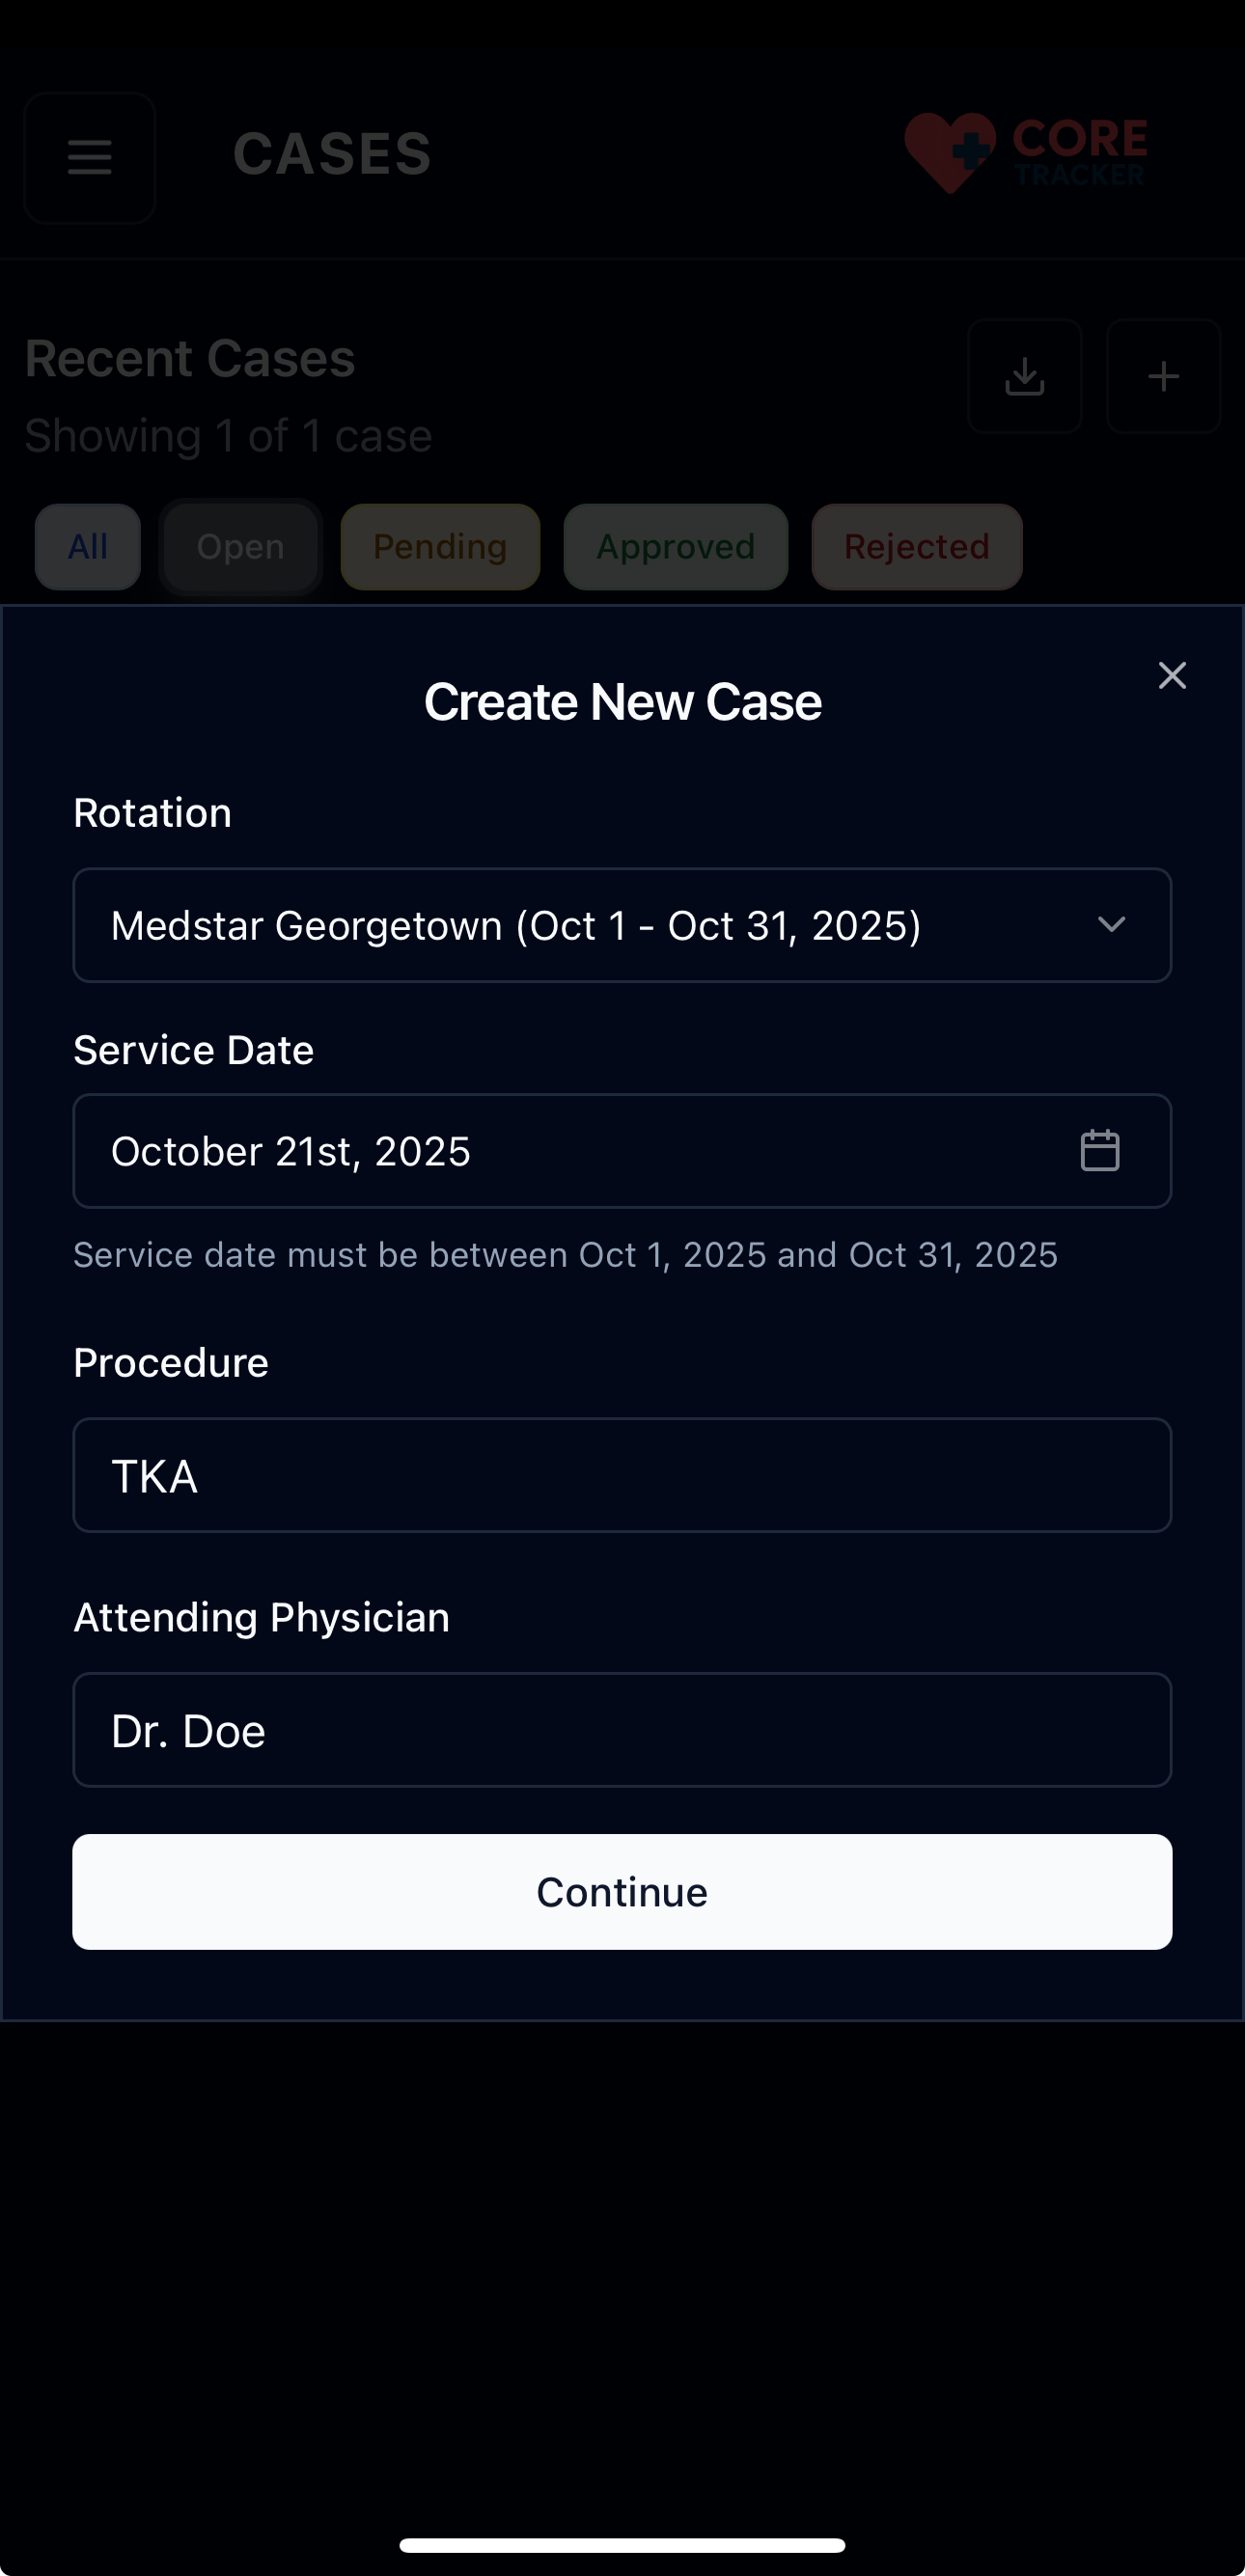Focus the Attending Physician input field
The width and height of the screenshot is (1245, 2576).
[622, 1730]
